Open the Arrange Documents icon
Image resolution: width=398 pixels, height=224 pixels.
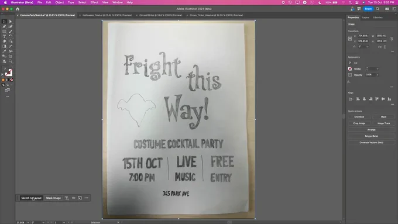(387, 9)
